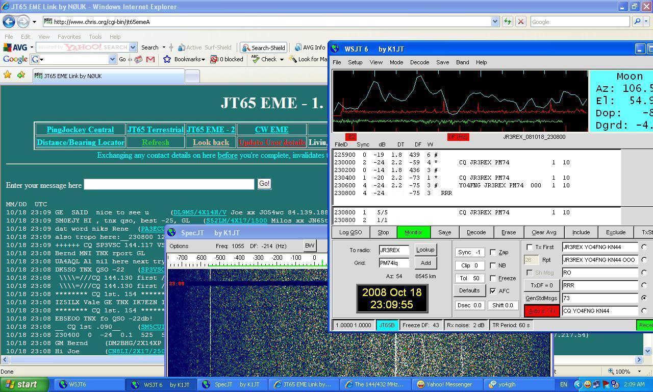The image size is (653, 392).
Task: Click the IE Back arrow button
Action: (9, 21)
